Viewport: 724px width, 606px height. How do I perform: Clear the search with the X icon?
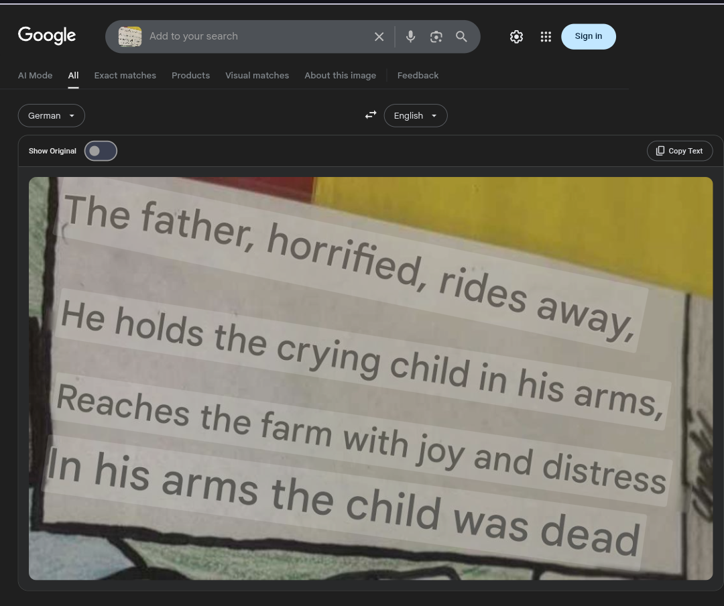tap(379, 36)
